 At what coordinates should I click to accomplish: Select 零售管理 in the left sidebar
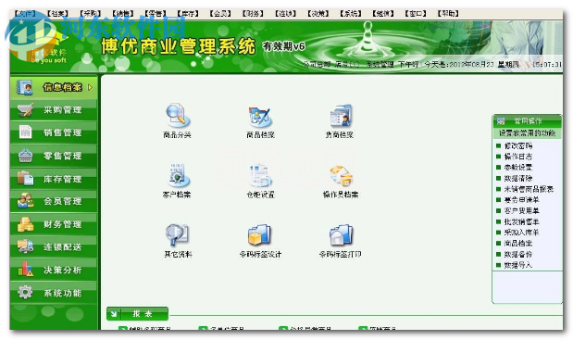tap(54, 156)
